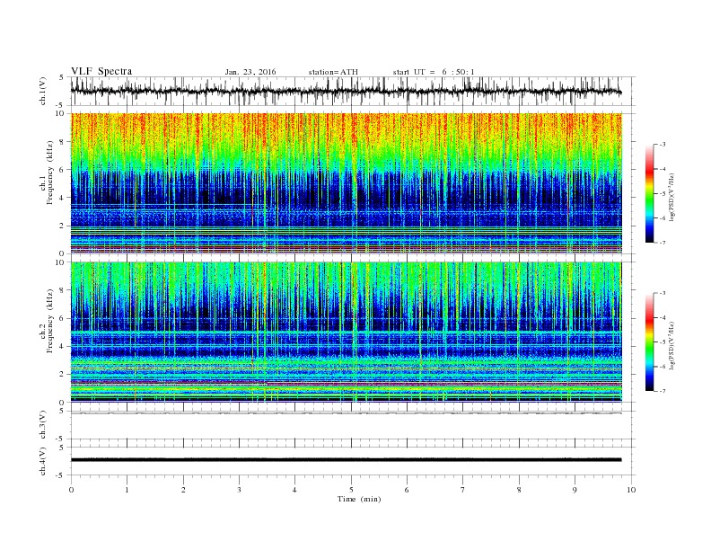Click the ch.4 thick black voltage trace

(x=347, y=460)
